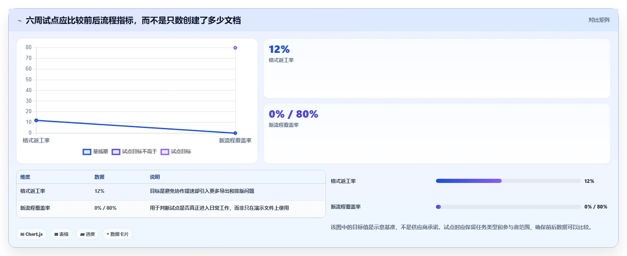Click the 数据 column header
The height and width of the screenshot is (256, 627).
[99, 177]
